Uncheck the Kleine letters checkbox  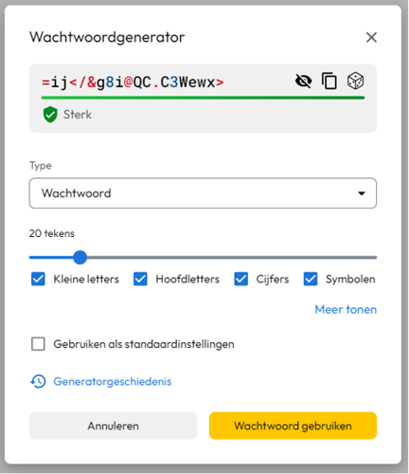(38, 279)
